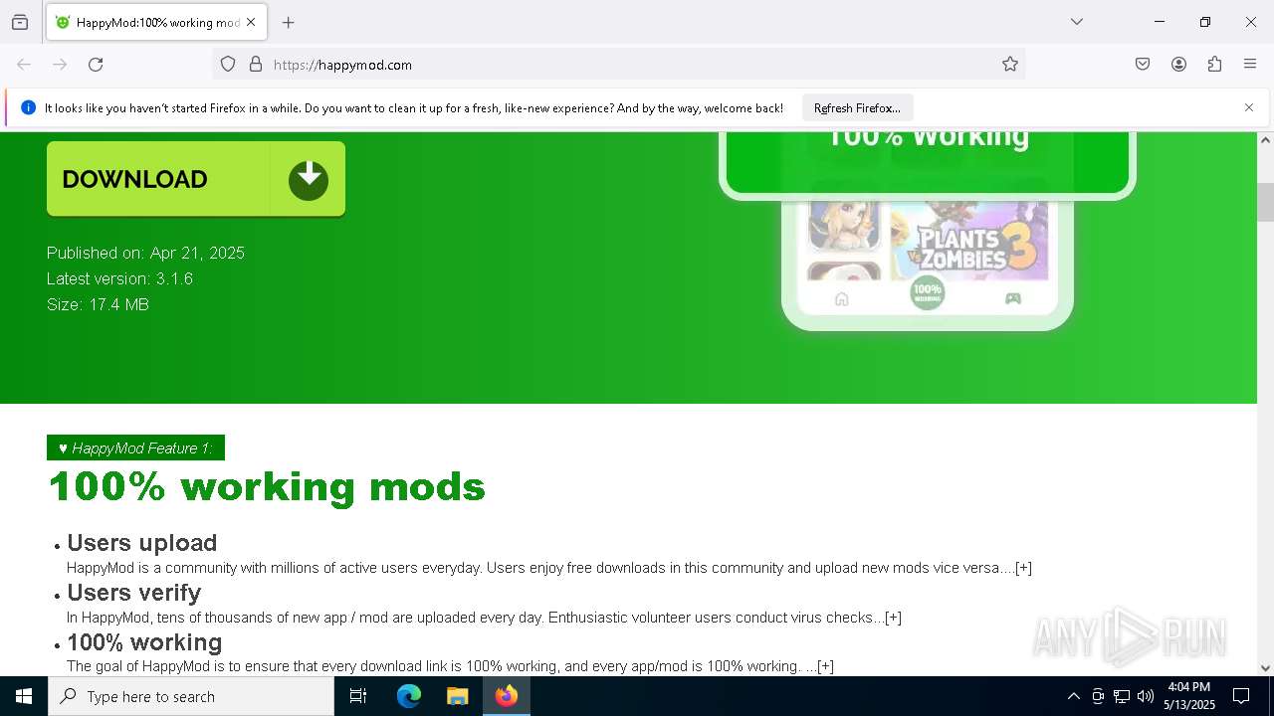Open the Firefox account menu
Screen dimensions: 1274x716
pyautogui.click(x=1178, y=65)
